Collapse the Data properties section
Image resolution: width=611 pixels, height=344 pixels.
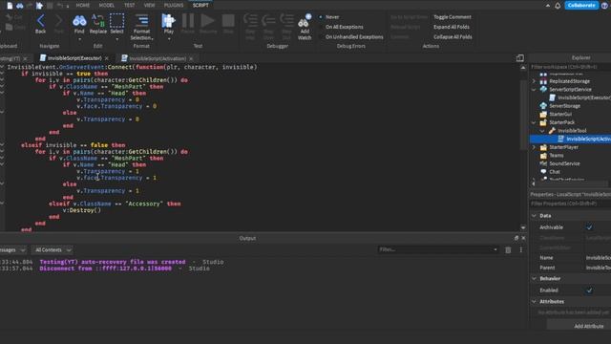click(x=535, y=216)
